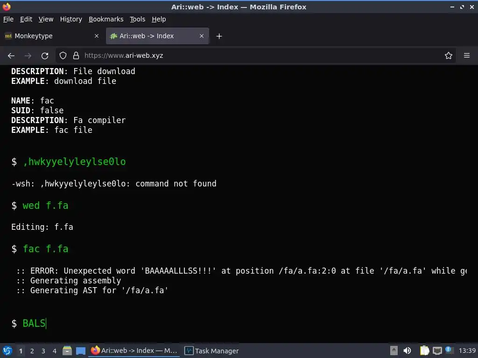
Task: Click the taskbar clock showing 13:39
Action: (x=467, y=351)
